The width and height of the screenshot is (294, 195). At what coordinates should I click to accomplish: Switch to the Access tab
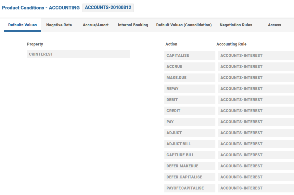(x=275, y=25)
